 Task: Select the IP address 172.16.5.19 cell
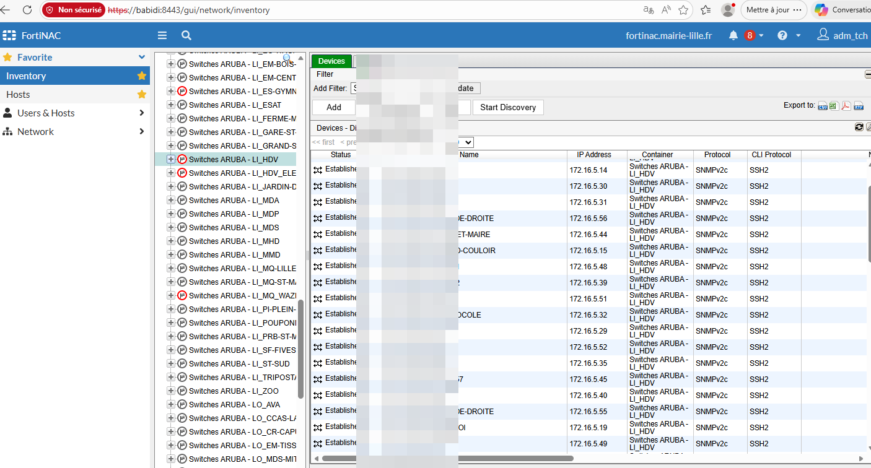click(x=588, y=428)
